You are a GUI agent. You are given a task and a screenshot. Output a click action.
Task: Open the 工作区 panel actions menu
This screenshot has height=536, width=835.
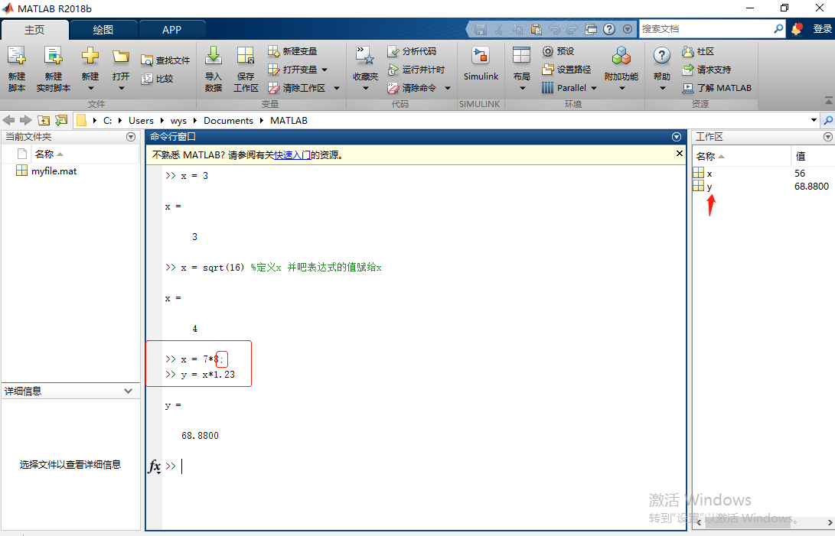tap(827, 137)
